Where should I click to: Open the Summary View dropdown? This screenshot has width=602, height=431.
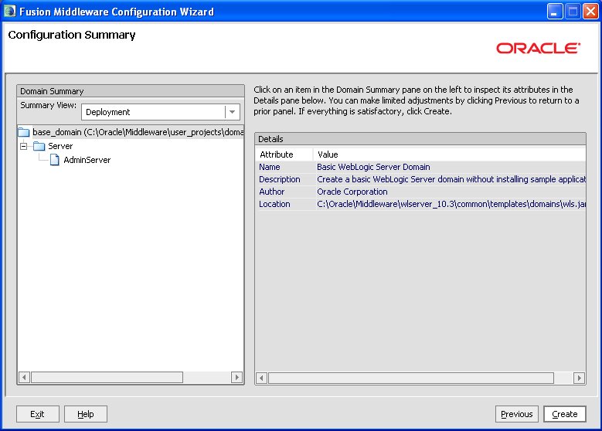pyautogui.click(x=232, y=112)
